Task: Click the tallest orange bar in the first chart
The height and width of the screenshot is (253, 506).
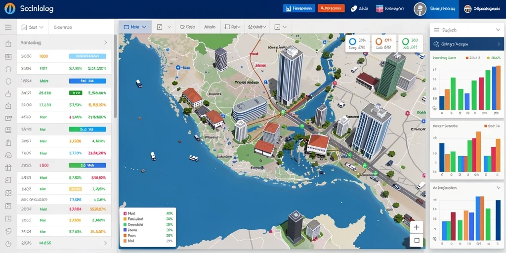Action: tap(499, 87)
